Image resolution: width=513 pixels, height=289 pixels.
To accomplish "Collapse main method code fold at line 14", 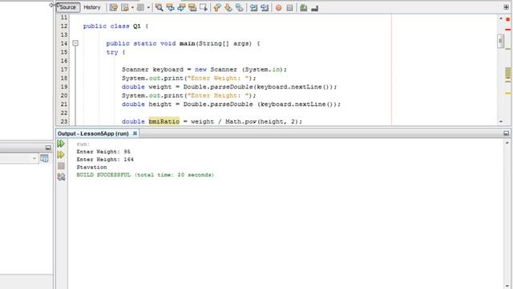I will point(75,43).
